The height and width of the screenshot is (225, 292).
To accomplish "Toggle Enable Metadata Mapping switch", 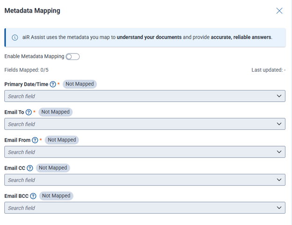I will [73, 57].
